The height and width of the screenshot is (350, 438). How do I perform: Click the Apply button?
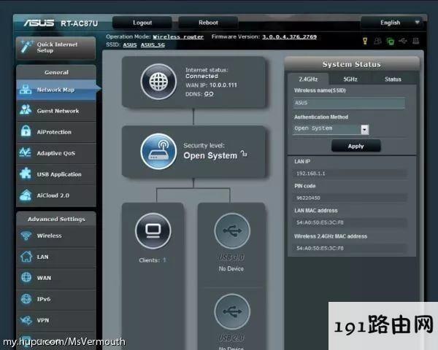[356, 146]
